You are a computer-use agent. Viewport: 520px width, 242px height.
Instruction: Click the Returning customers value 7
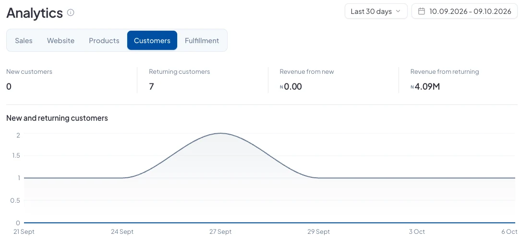point(151,86)
